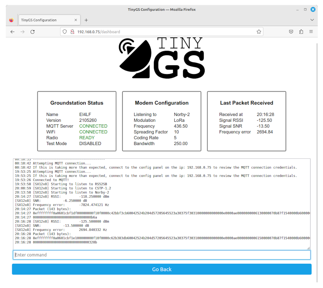This screenshot has height=288, width=323.
Task: Click the WiFi CONNECTED status
Action: (93, 132)
